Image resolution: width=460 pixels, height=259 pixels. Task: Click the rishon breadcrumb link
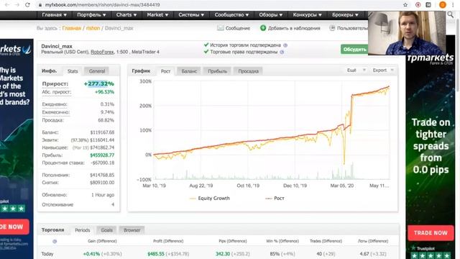tap(93, 28)
